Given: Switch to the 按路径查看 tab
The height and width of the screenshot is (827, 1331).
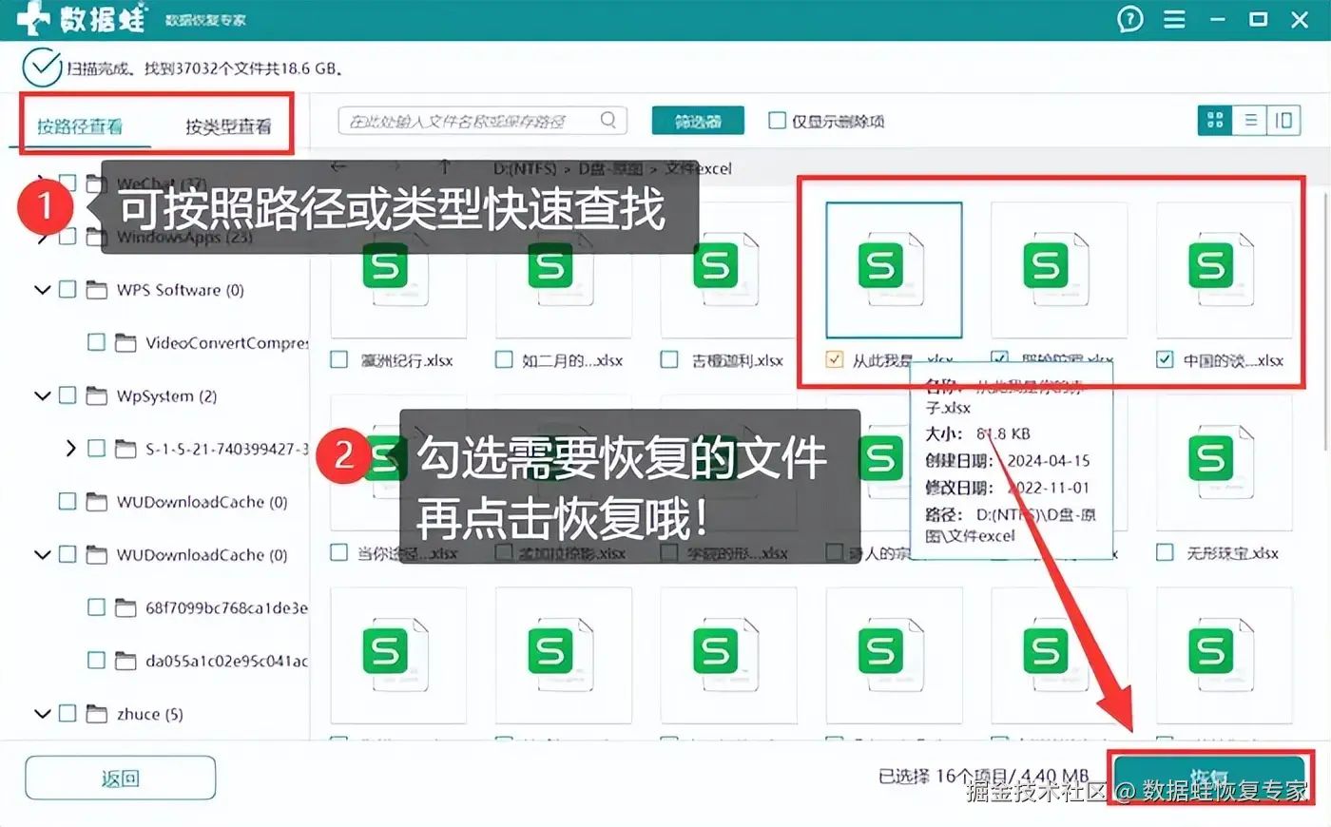Looking at the screenshot, I should (x=80, y=126).
